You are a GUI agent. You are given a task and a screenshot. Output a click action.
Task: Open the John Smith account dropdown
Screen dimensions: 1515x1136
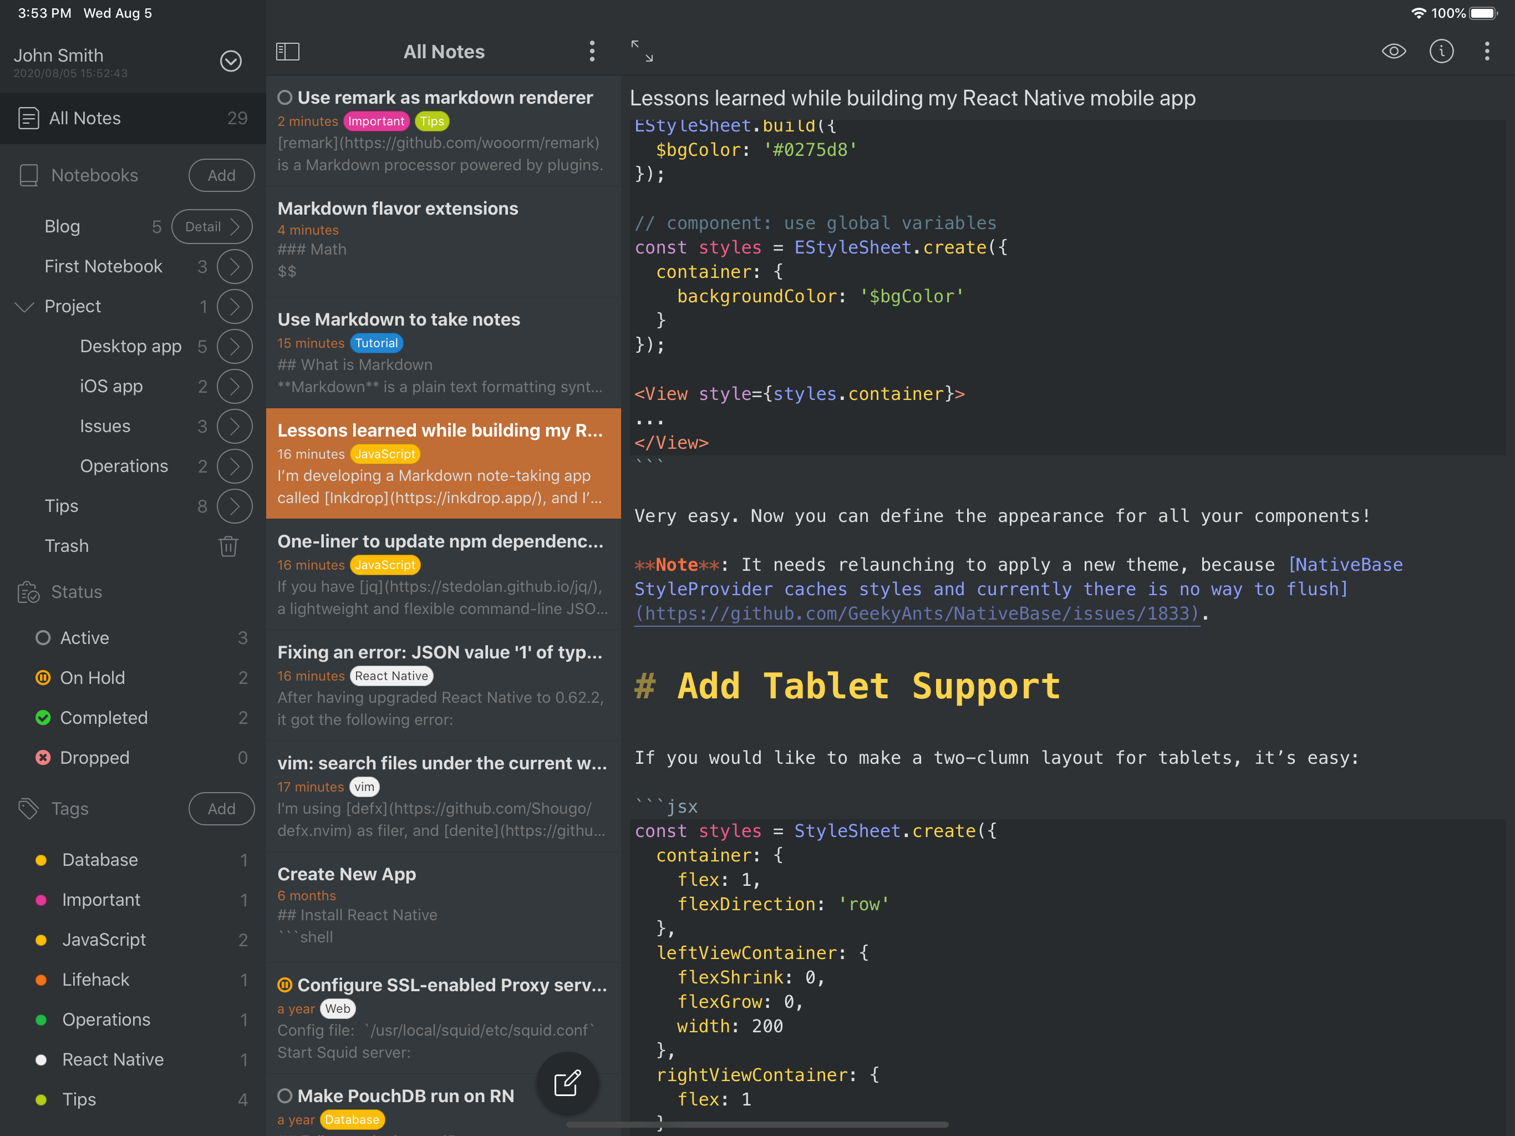pos(231,61)
